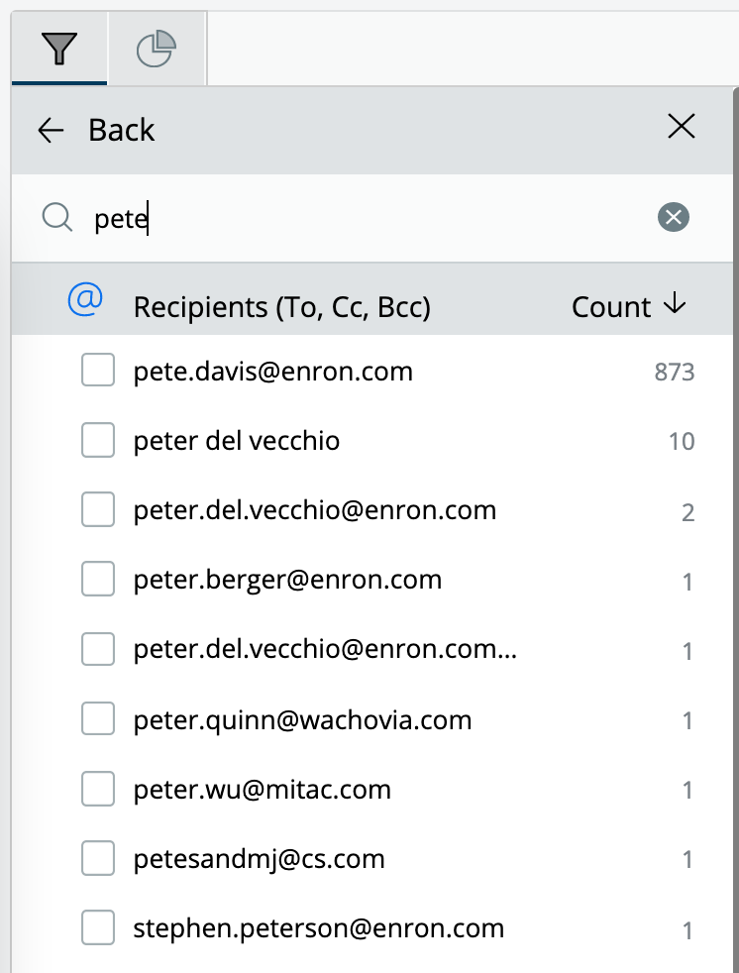Click the Recipients (To, Cc, Bcc) header

(x=281, y=307)
